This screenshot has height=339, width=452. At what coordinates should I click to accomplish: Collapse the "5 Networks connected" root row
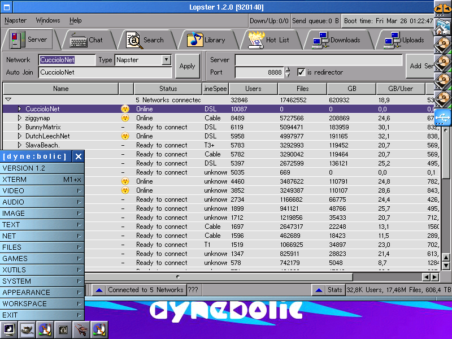8,100
